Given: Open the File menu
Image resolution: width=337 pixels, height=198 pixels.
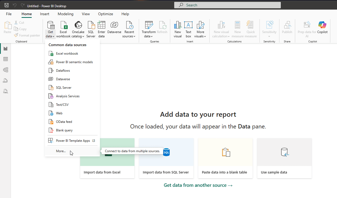Looking at the screenshot, I should pyautogui.click(x=9, y=14).
